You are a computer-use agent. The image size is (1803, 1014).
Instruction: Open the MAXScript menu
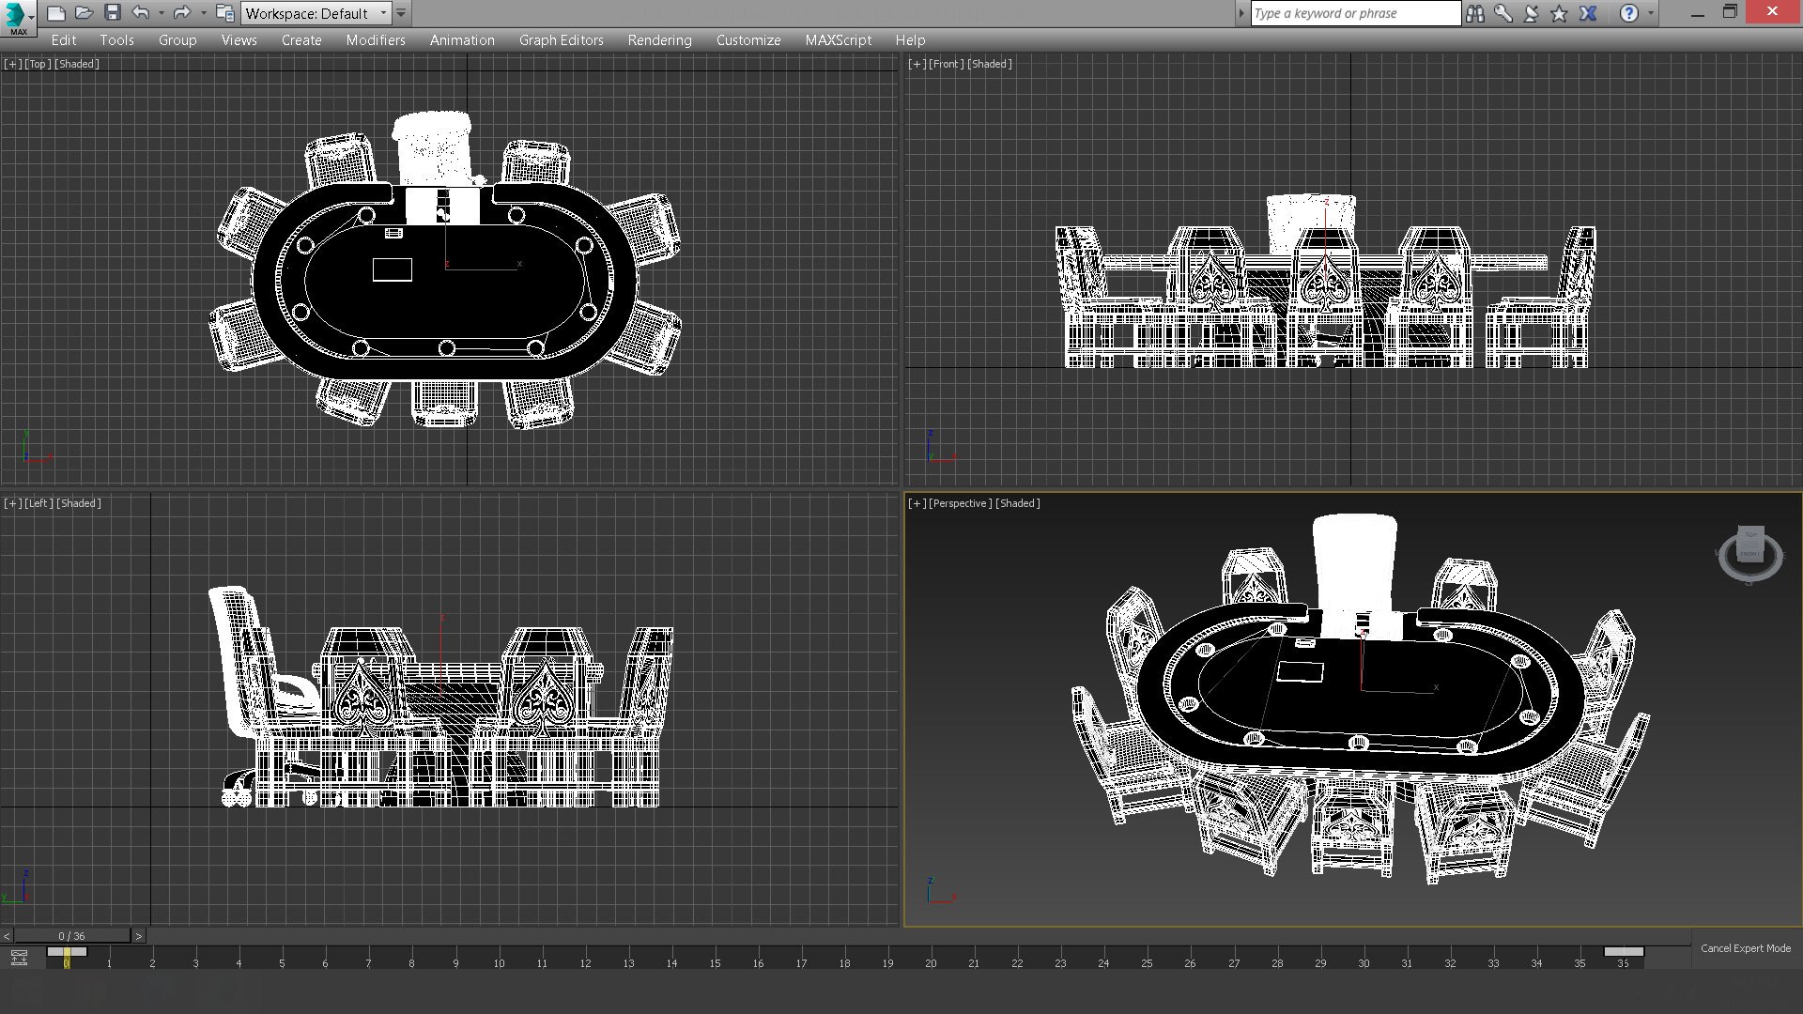[x=838, y=40]
